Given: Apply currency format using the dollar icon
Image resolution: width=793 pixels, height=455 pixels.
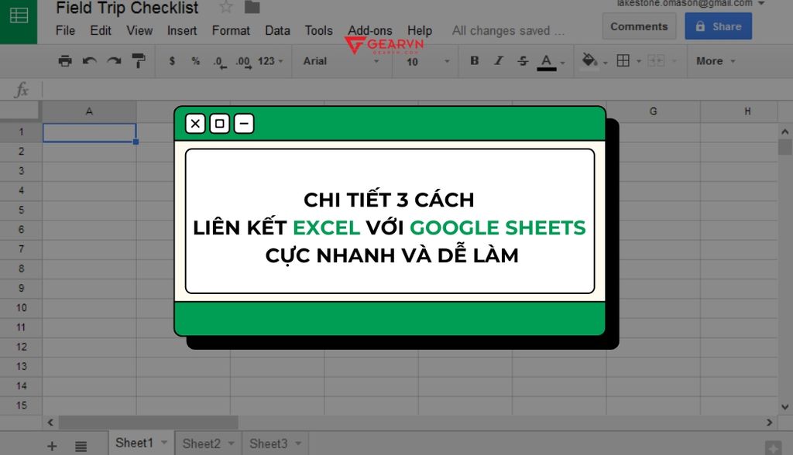Looking at the screenshot, I should pos(172,60).
